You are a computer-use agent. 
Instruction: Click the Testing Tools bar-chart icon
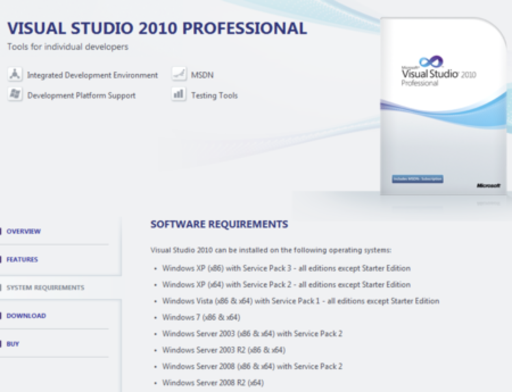coord(179,94)
